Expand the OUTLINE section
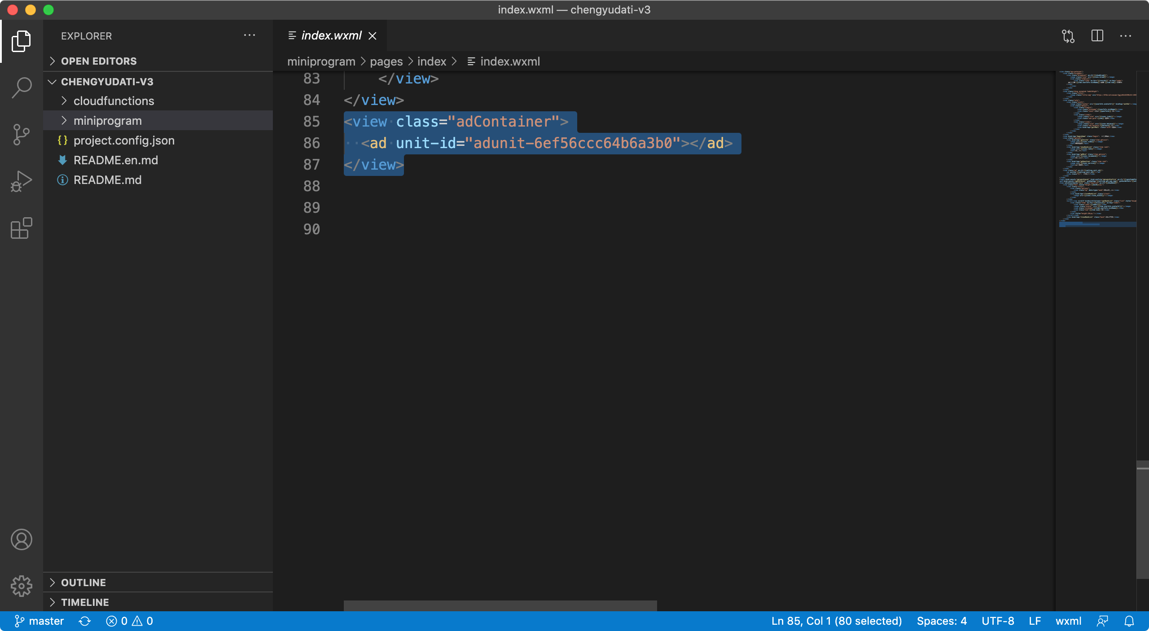This screenshot has height=631, width=1149. (x=83, y=583)
